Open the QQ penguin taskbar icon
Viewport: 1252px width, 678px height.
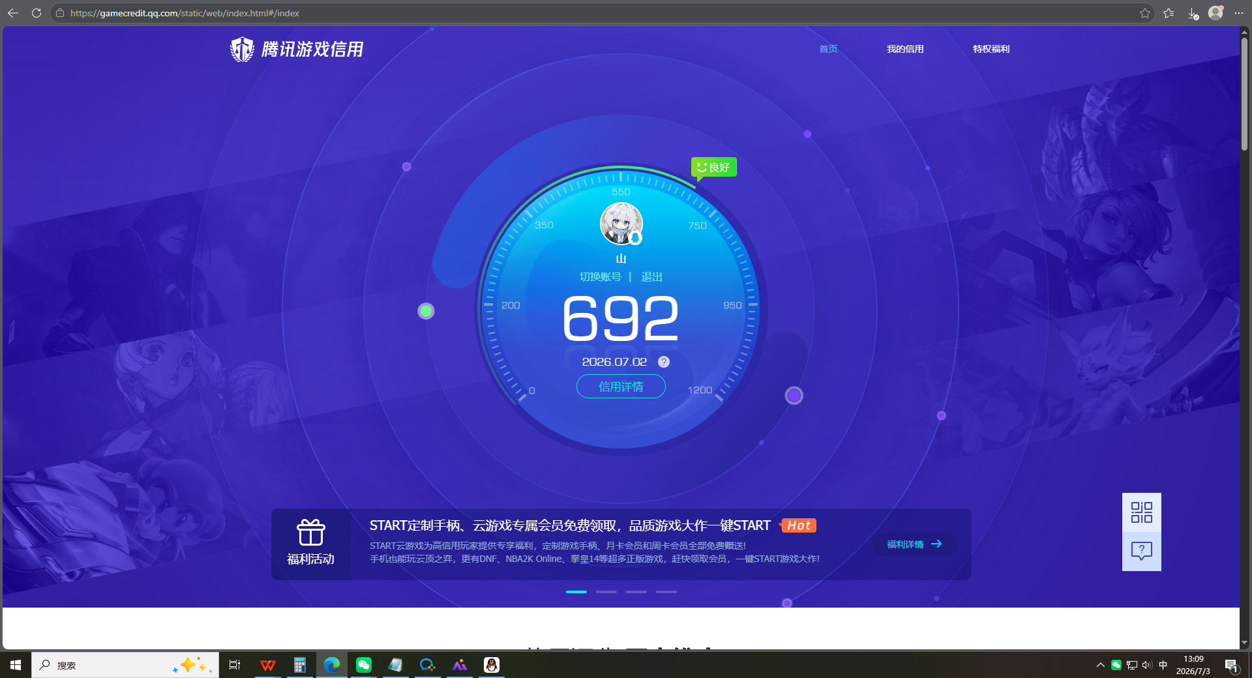tap(492, 665)
